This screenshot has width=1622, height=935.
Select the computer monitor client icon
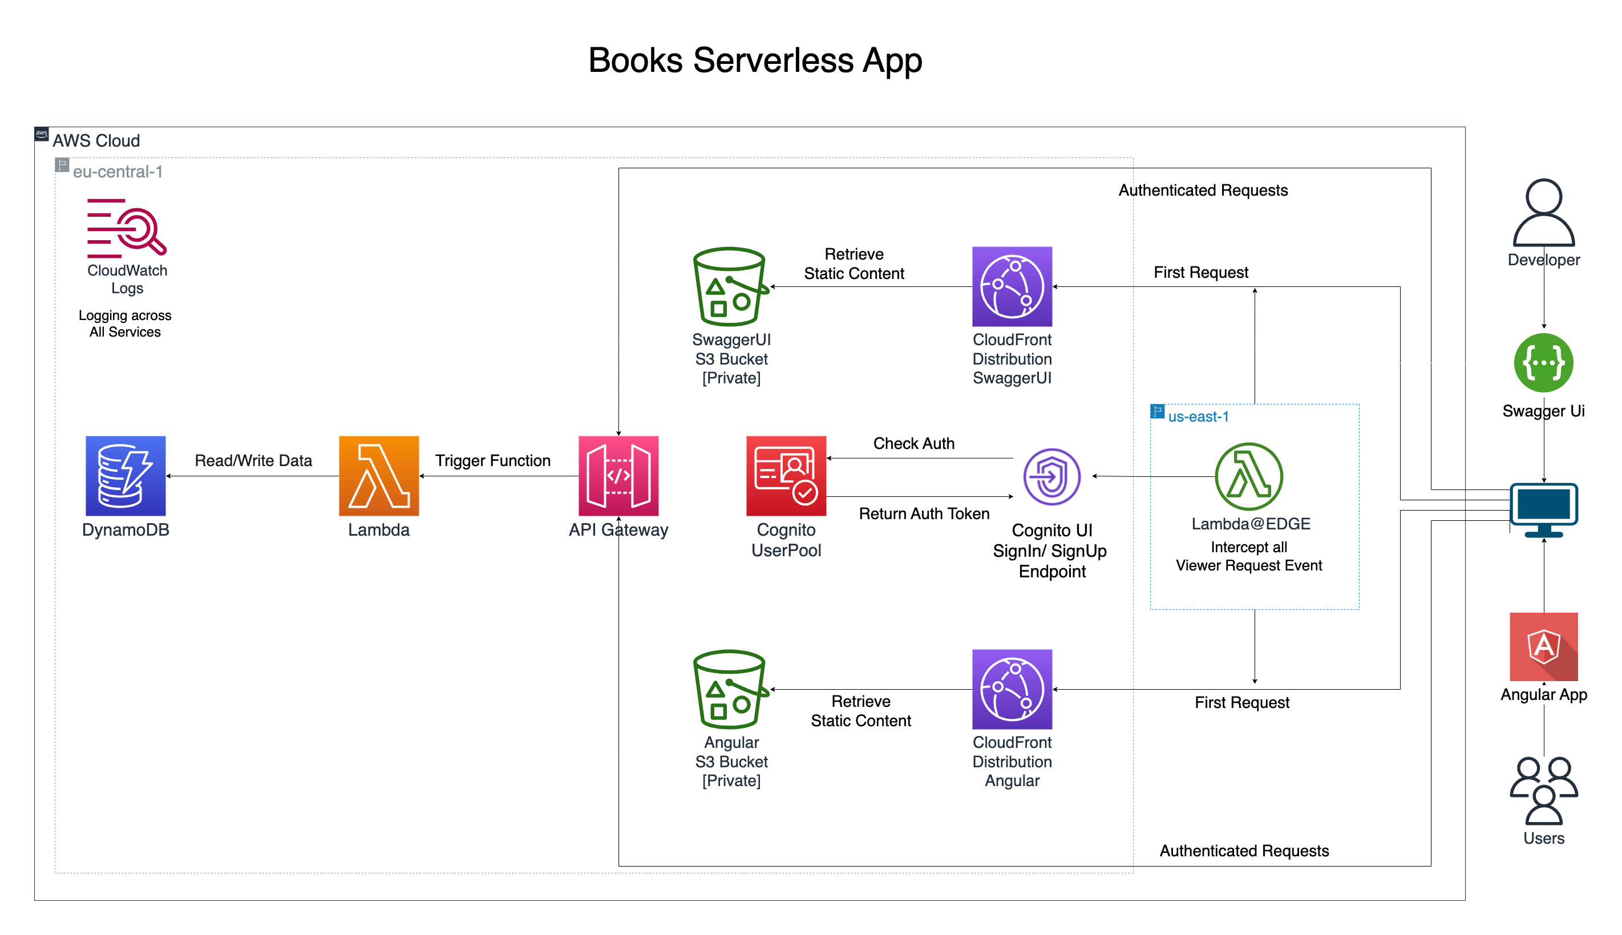pos(1543,510)
